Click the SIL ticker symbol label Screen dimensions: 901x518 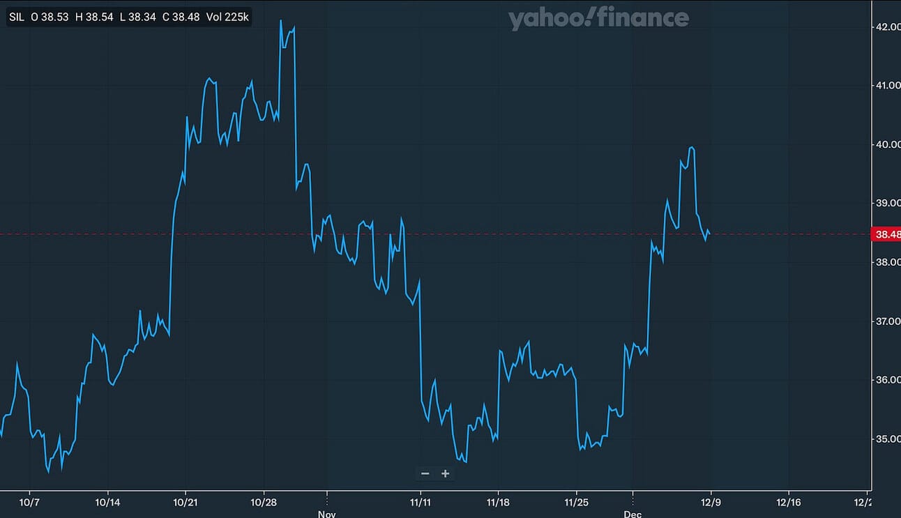point(17,17)
